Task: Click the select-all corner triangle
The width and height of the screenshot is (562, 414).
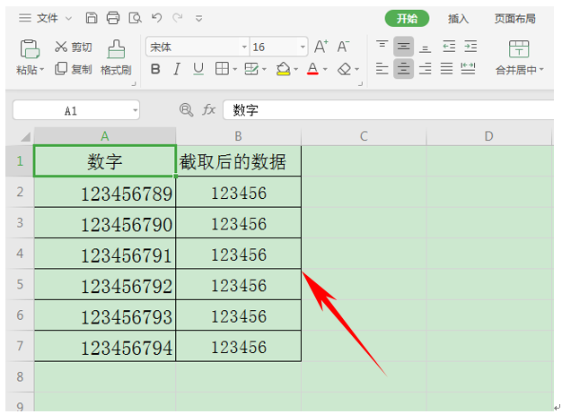Action: pos(25,136)
